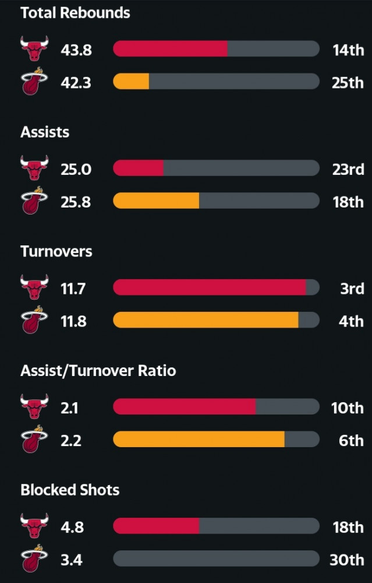
Task: Click the Heat logo in Assists section
Action: 34,201
